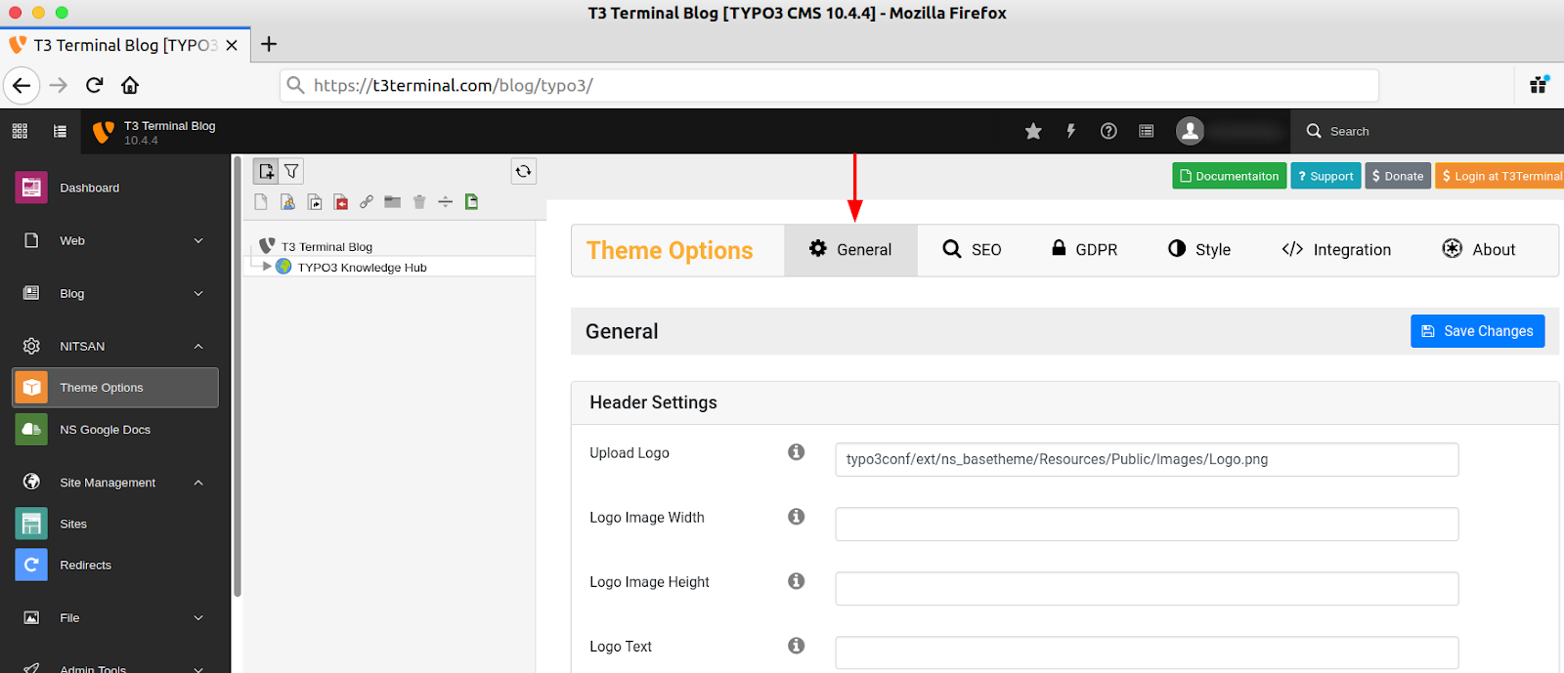
Task: Open the page tree filter icon
Action: [x=291, y=171]
